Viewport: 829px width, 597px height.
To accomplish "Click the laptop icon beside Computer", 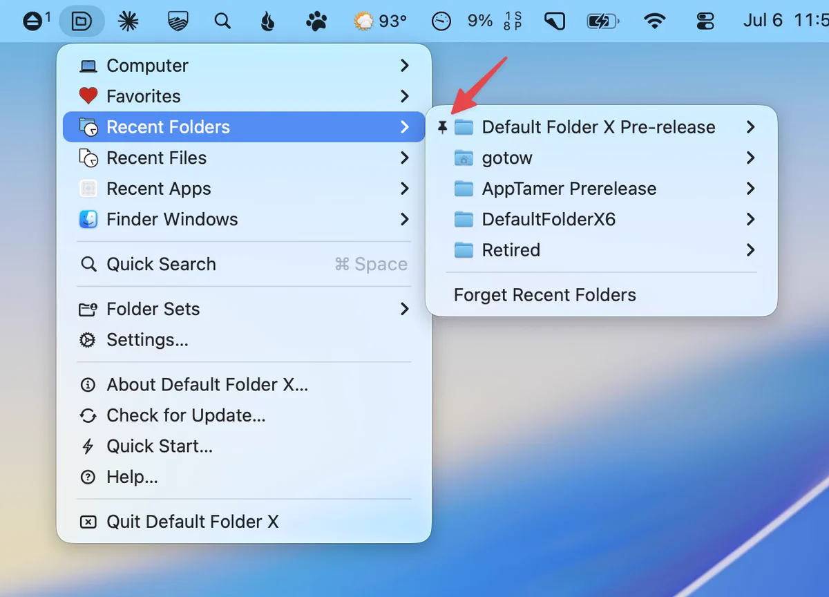I will (88, 66).
